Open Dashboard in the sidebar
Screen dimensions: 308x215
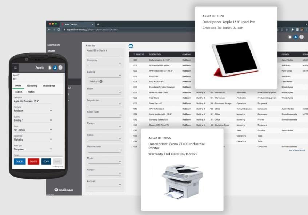point(54,45)
